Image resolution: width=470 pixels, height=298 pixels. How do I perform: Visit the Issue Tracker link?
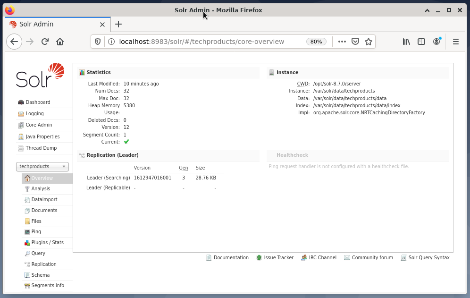[x=278, y=257]
